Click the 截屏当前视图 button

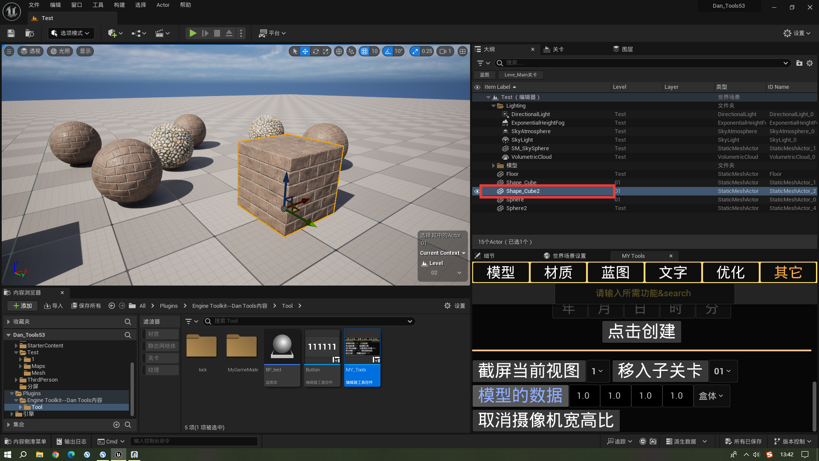pos(529,371)
